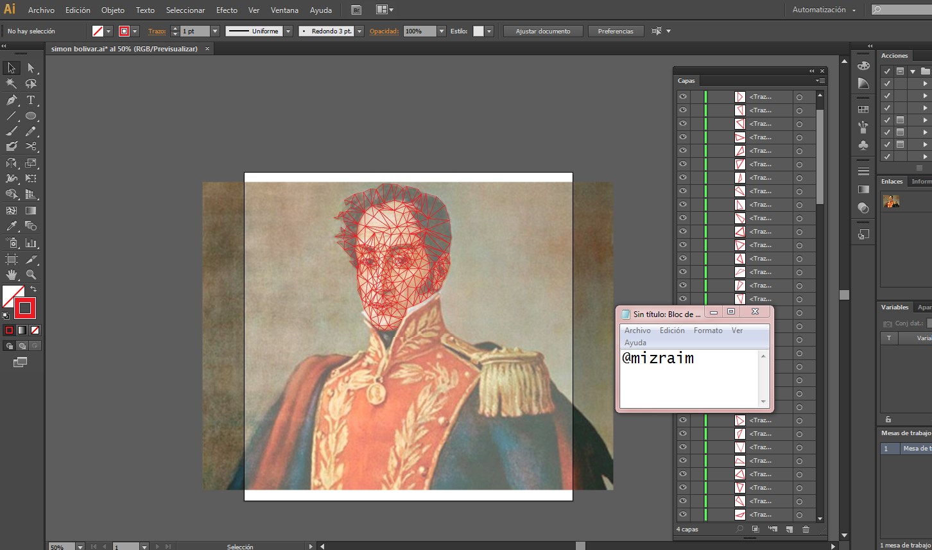The width and height of the screenshot is (932, 550).
Task: Click the Ajustar documento button
Action: click(x=543, y=31)
